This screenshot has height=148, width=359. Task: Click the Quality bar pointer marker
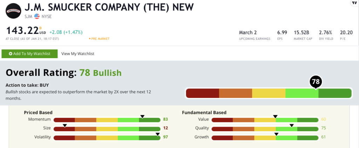291,125
